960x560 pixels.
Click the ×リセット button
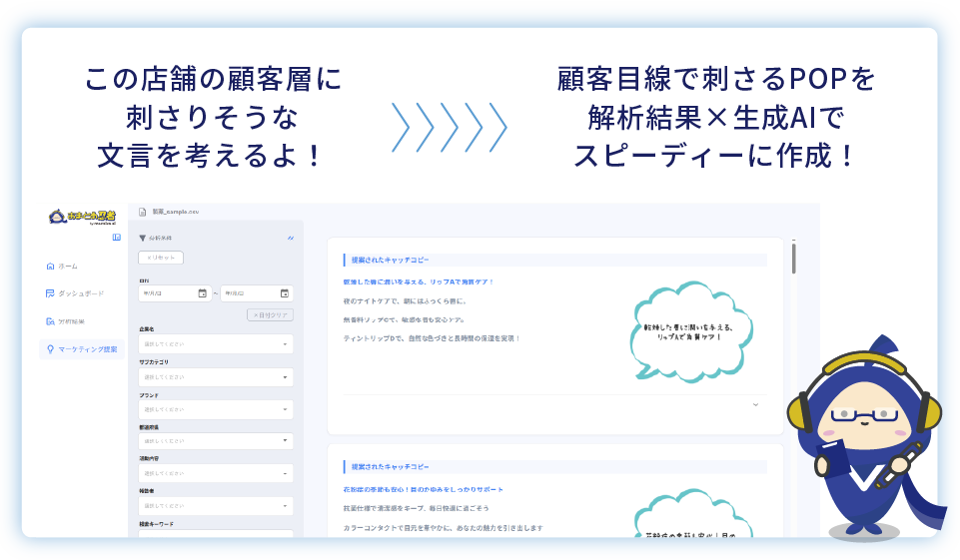coord(161,258)
